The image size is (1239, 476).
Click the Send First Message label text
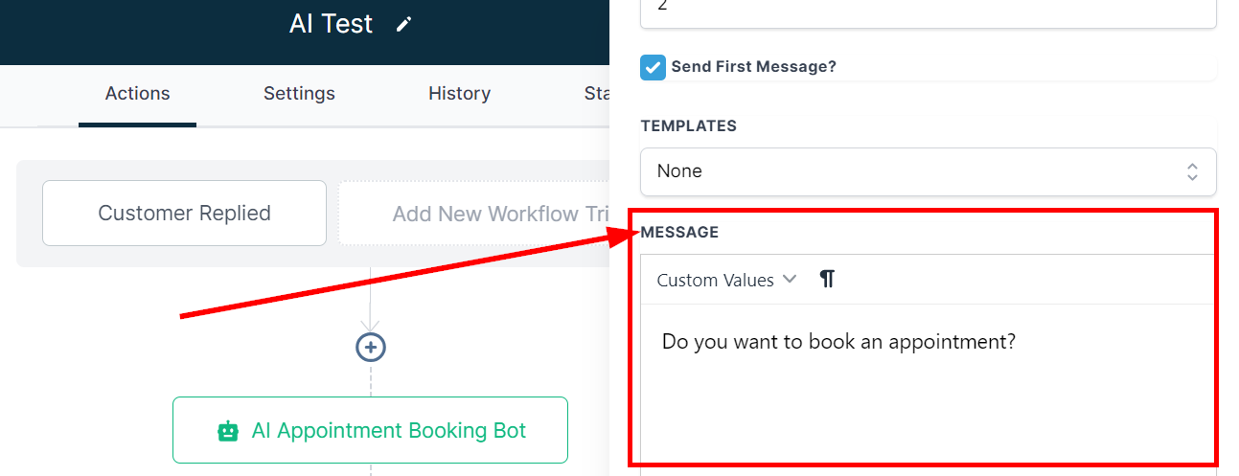[754, 67]
